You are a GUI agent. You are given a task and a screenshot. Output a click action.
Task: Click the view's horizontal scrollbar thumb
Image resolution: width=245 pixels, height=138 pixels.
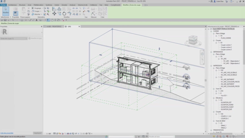[147, 134]
